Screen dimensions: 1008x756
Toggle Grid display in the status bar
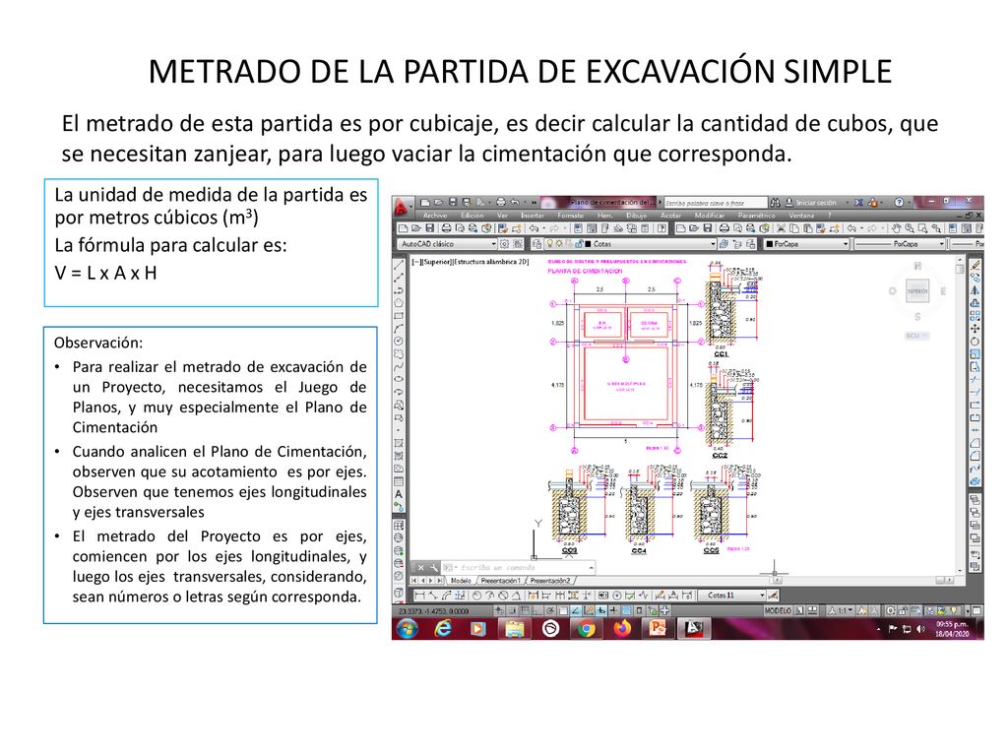pos(526,610)
